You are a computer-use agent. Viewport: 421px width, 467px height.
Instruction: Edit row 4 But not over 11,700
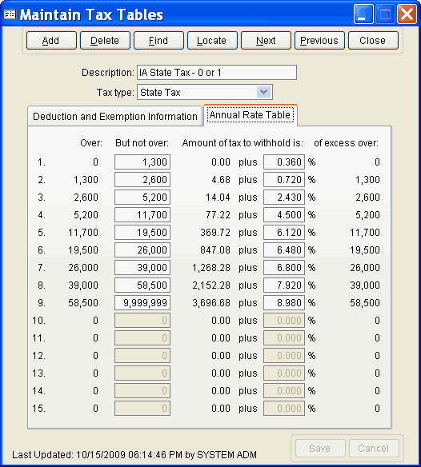(x=142, y=215)
